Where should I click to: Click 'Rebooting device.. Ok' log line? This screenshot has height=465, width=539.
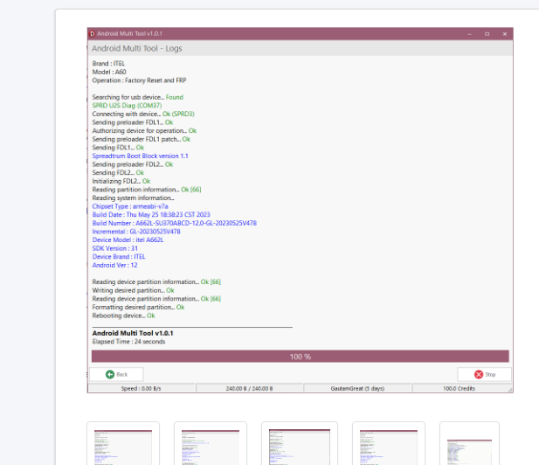[x=124, y=316]
